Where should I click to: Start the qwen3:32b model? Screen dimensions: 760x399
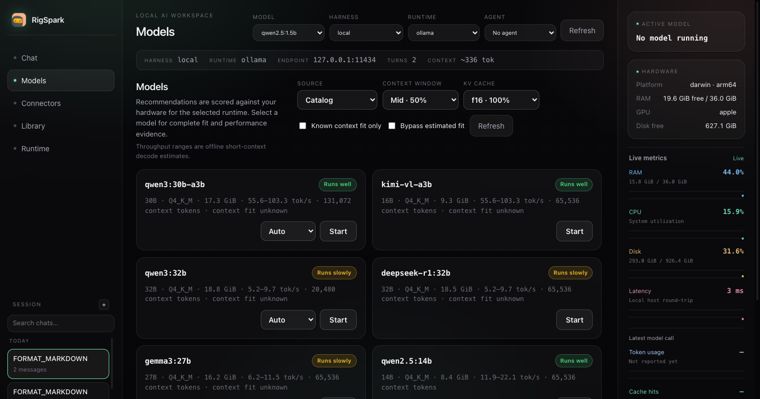(x=338, y=320)
